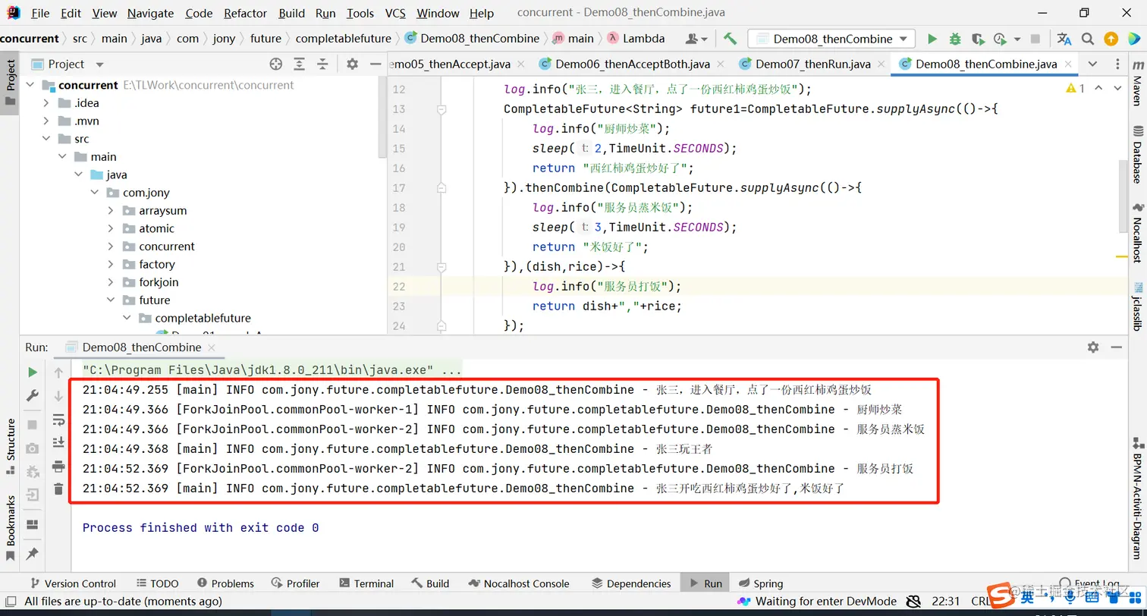Open Version Control tool window

coord(73,583)
